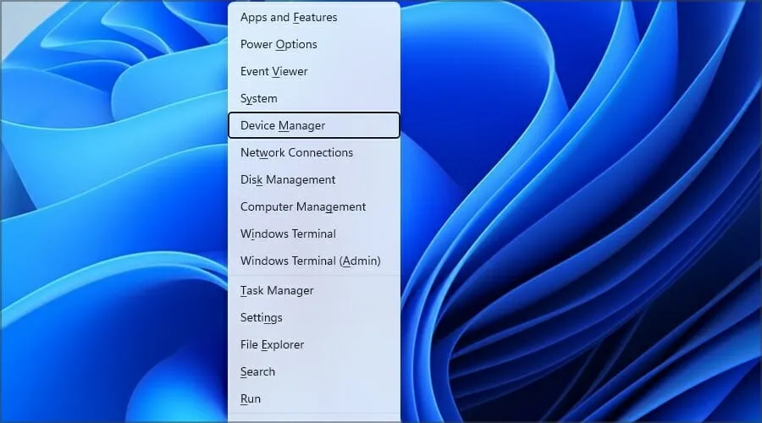This screenshot has height=423, width=762.
Task: Click the Search menu entry
Action: coord(257,372)
